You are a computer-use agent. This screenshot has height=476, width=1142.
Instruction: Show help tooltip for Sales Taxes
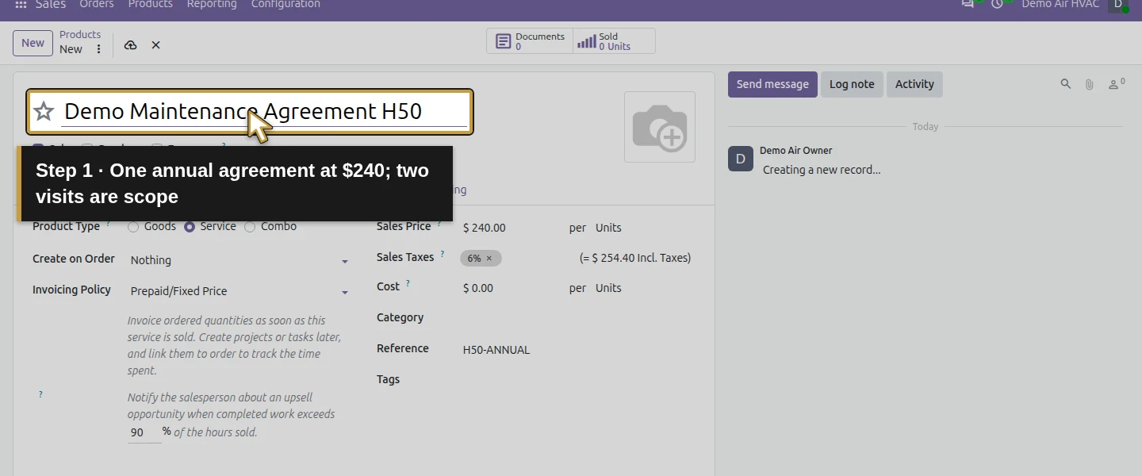click(443, 255)
